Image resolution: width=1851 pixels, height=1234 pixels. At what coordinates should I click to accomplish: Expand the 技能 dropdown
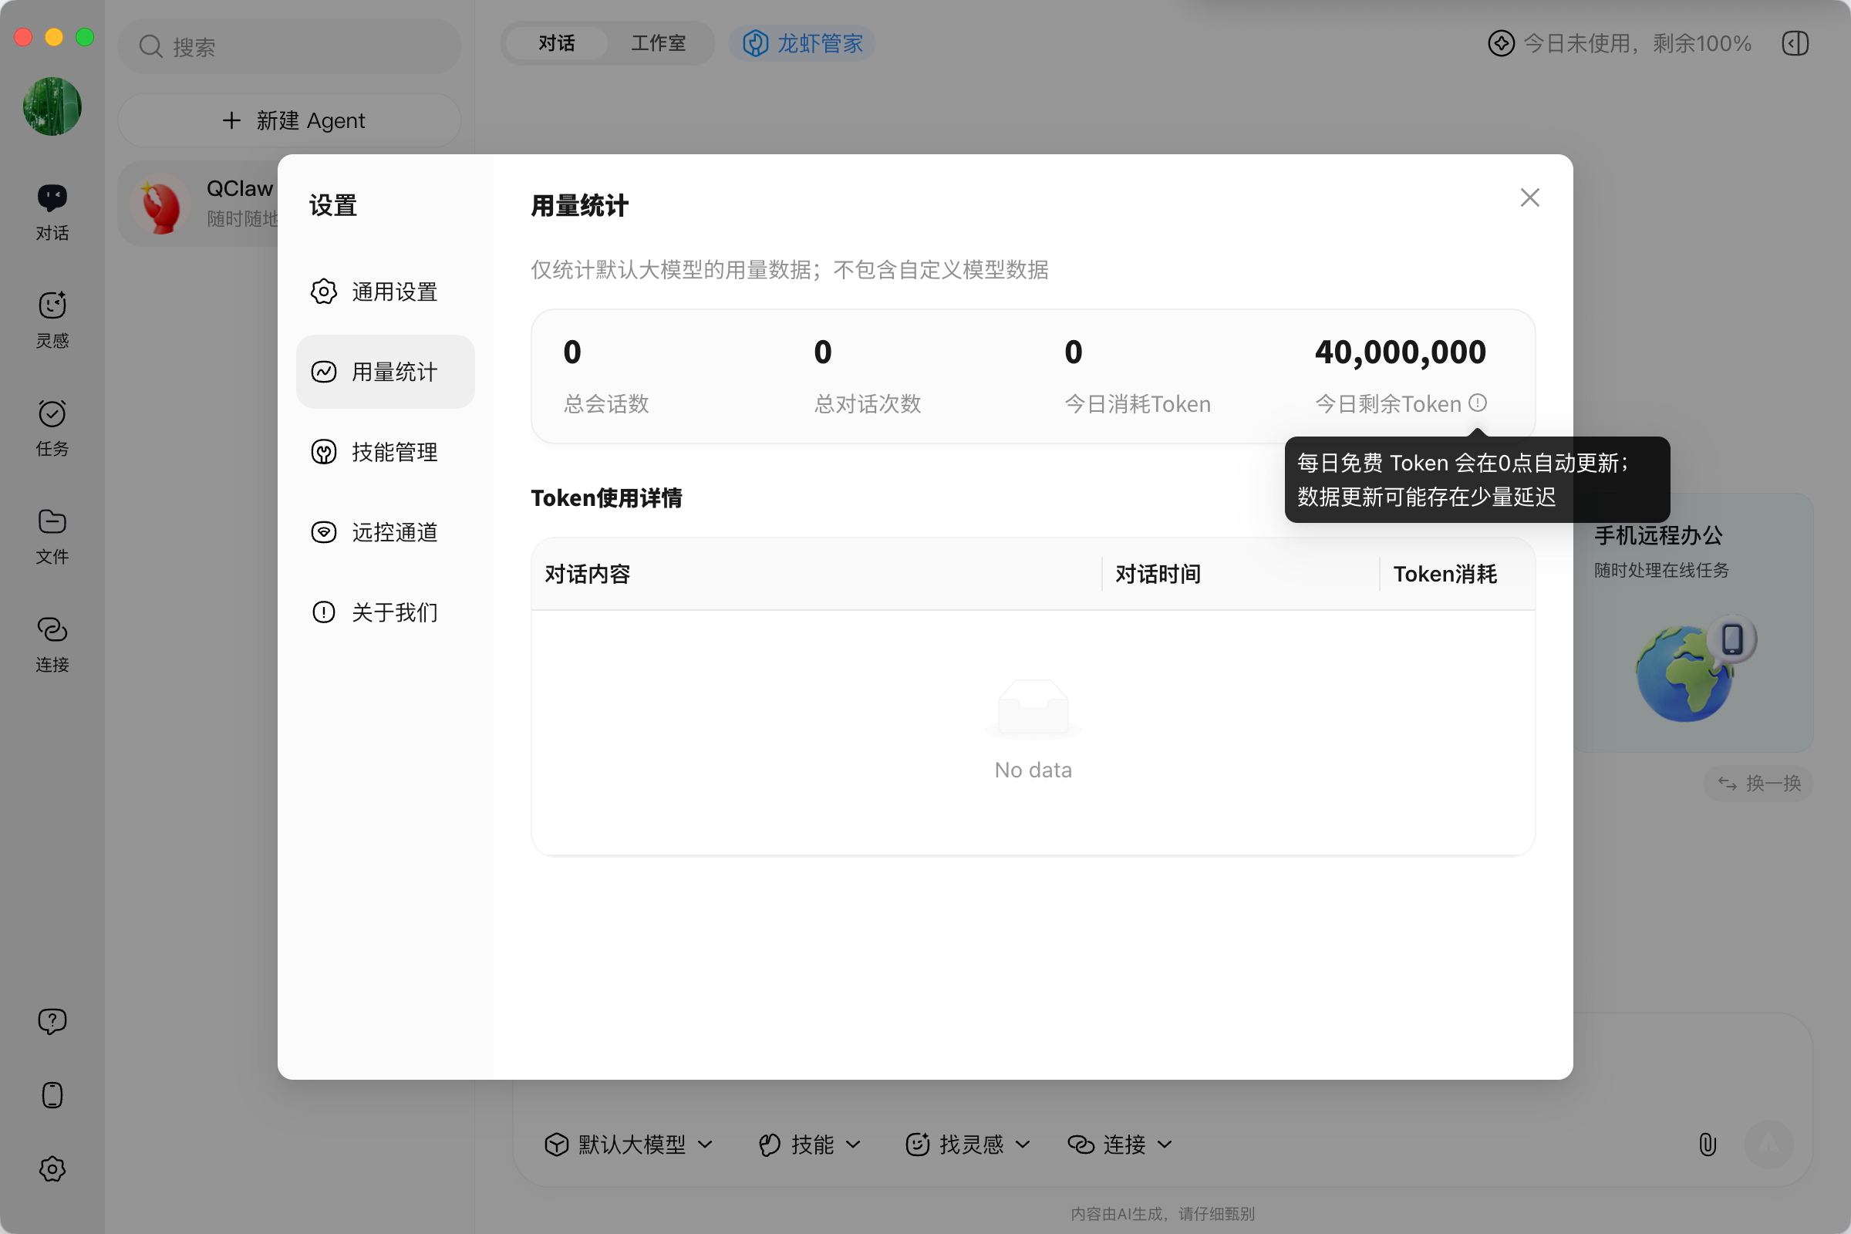[809, 1144]
